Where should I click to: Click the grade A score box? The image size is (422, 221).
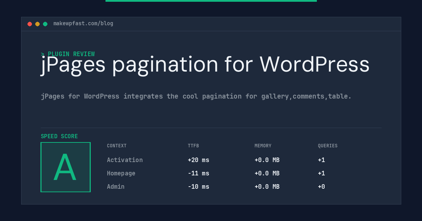pyautogui.click(x=65, y=167)
